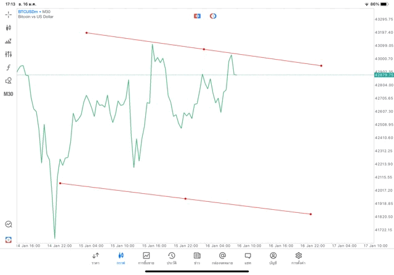The width and height of the screenshot is (394, 275).
Task: Tap the current price label 42879.76
Action: click(x=382, y=75)
